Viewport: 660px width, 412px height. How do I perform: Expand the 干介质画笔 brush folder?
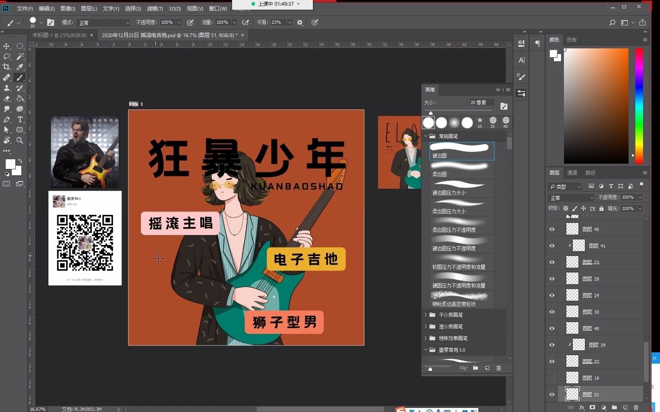pos(425,315)
